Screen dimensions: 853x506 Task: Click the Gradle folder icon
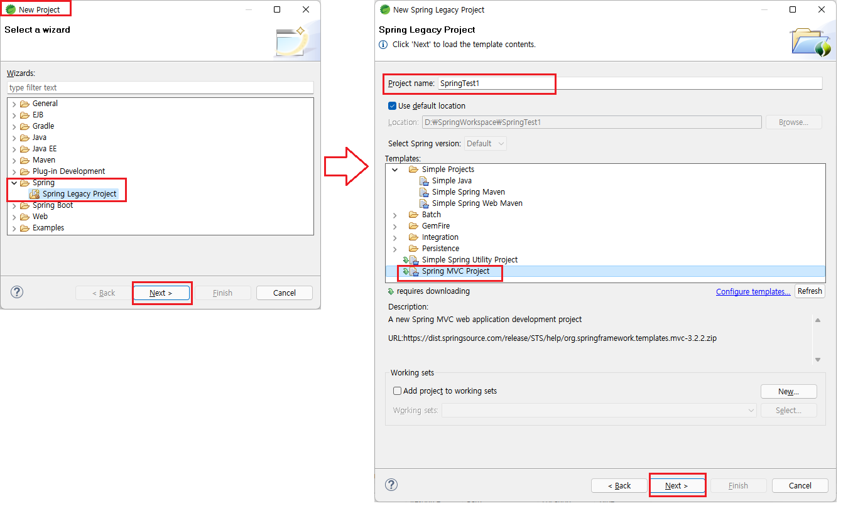(x=24, y=126)
